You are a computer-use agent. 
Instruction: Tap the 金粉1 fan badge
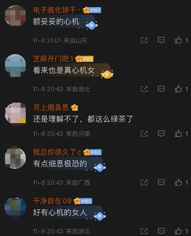[x=88, y=59]
